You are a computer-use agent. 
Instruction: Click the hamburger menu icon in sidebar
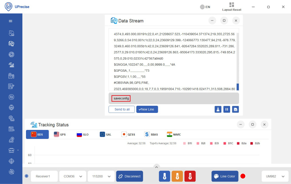[11, 21]
